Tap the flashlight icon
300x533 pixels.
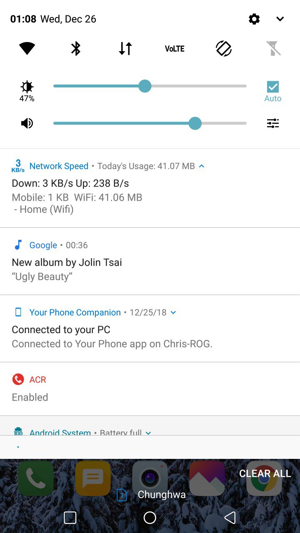pyautogui.click(x=273, y=49)
